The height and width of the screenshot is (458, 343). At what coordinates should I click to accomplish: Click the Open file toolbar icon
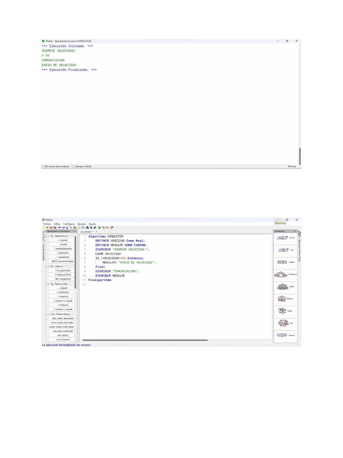click(x=47, y=228)
